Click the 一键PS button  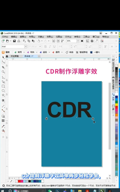pos(95,52)
